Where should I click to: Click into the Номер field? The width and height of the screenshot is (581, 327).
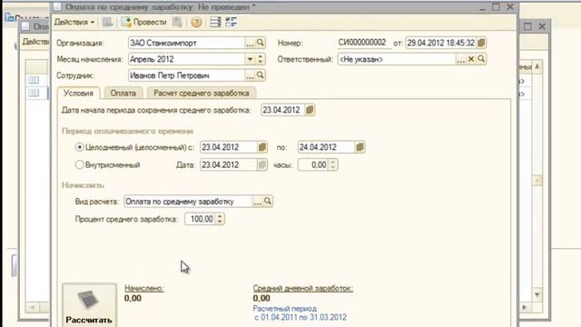tap(364, 43)
